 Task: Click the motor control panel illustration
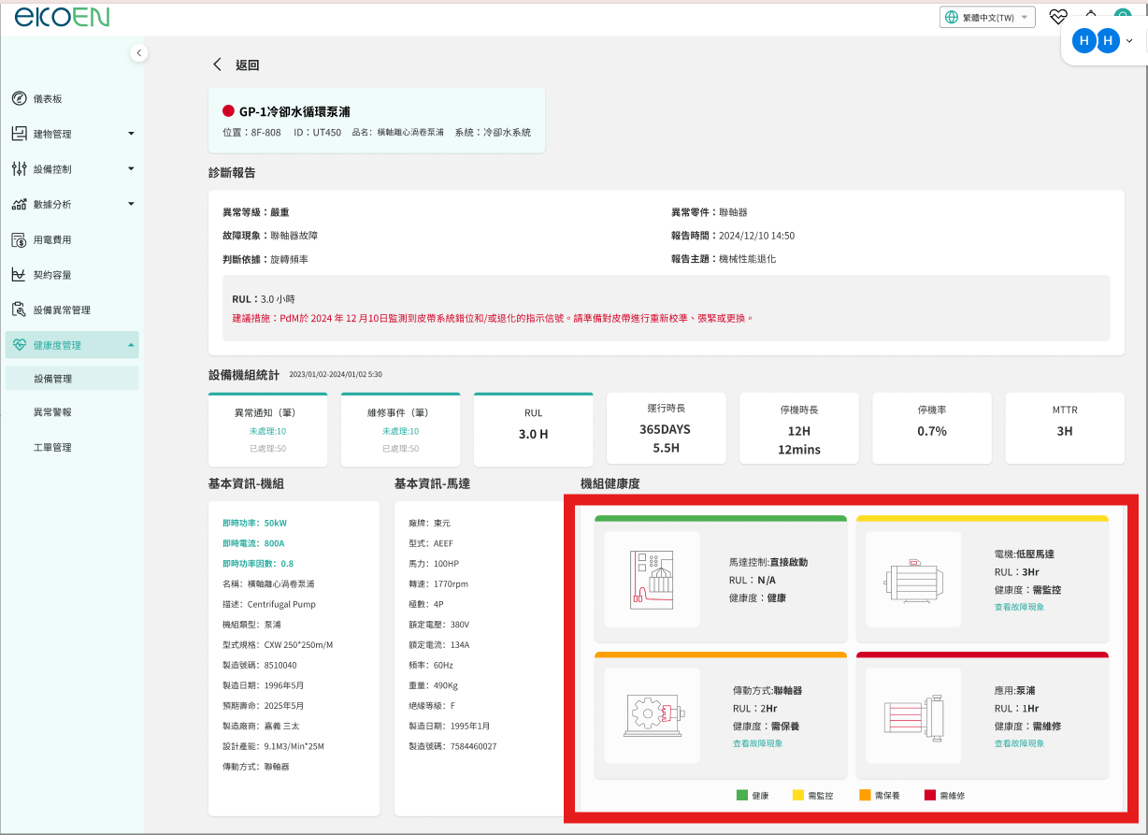652,579
